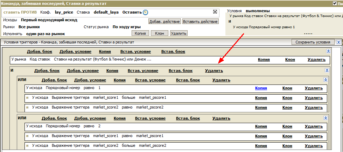Click Клон for Порядковый номер равно 1 row
343x152 pixels.
(x=287, y=88)
